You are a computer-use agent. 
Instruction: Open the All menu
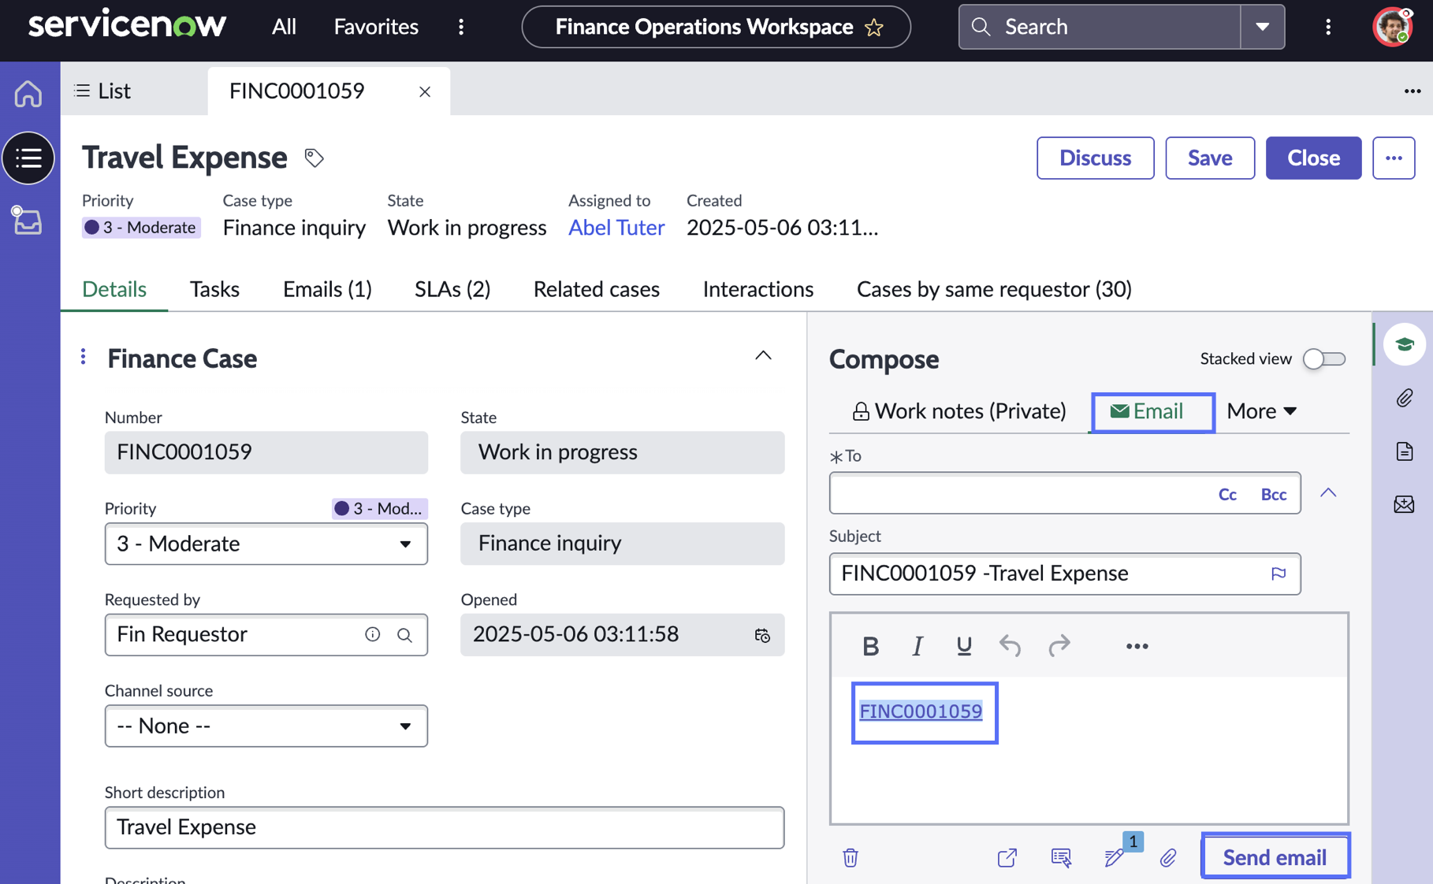(x=284, y=27)
